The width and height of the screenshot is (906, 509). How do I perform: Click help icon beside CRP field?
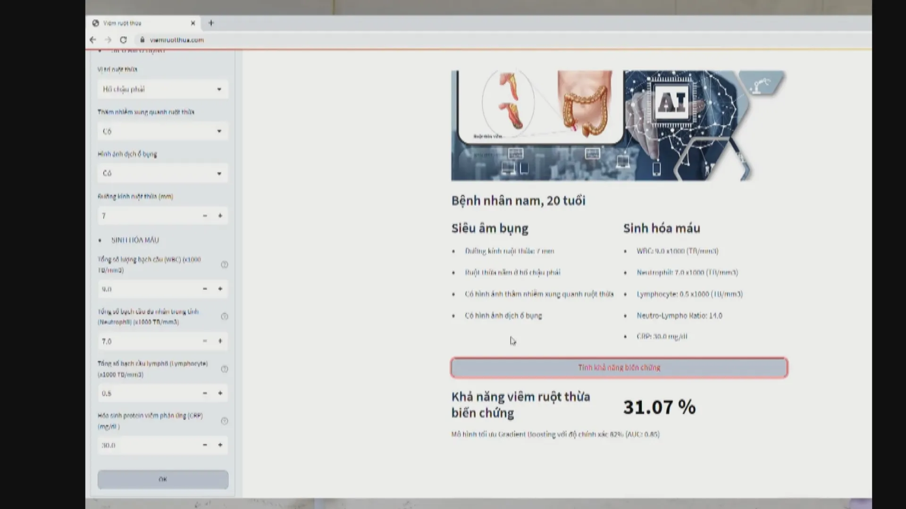(x=225, y=421)
